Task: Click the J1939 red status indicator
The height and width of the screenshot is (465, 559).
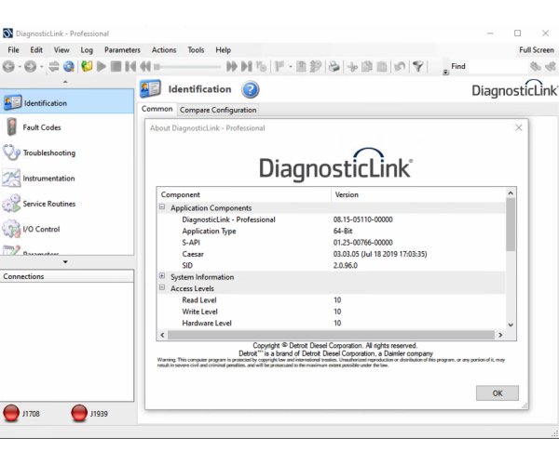Action: (x=79, y=414)
